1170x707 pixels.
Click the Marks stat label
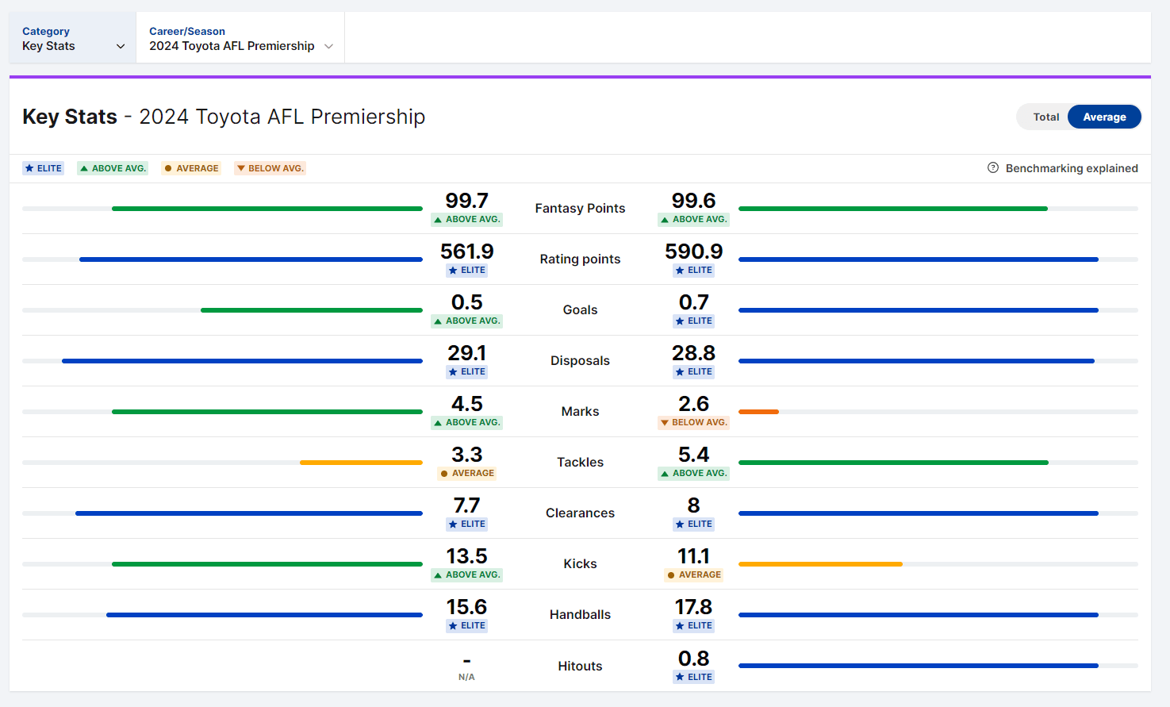(580, 411)
